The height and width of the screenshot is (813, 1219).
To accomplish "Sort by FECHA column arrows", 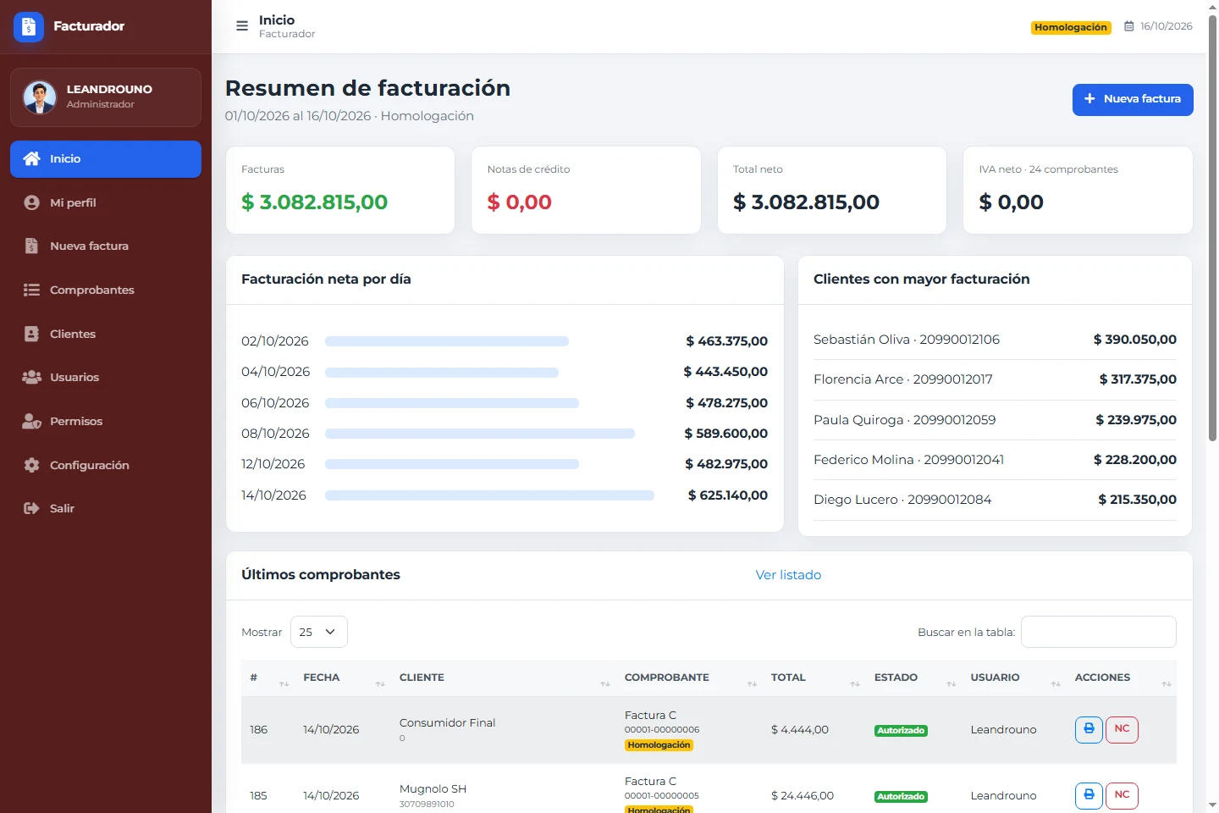I will (x=380, y=683).
